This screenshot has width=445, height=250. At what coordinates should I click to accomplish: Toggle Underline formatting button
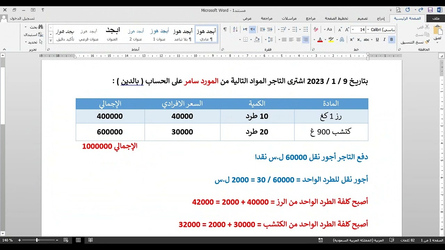(x=377, y=40)
